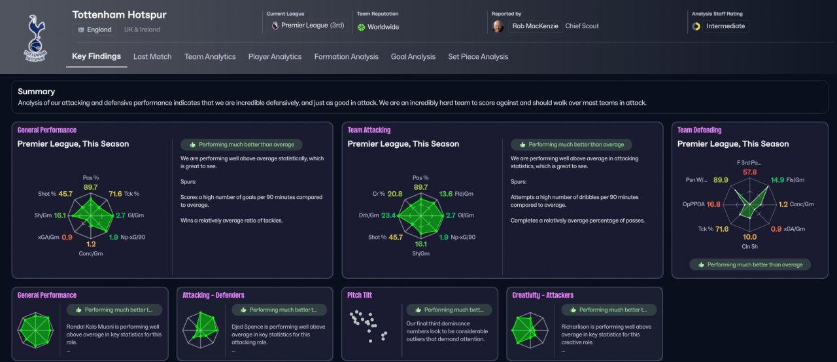The height and width of the screenshot is (362, 837).
Task: Click the Team Defending panel heading
Action: (x=699, y=130)
